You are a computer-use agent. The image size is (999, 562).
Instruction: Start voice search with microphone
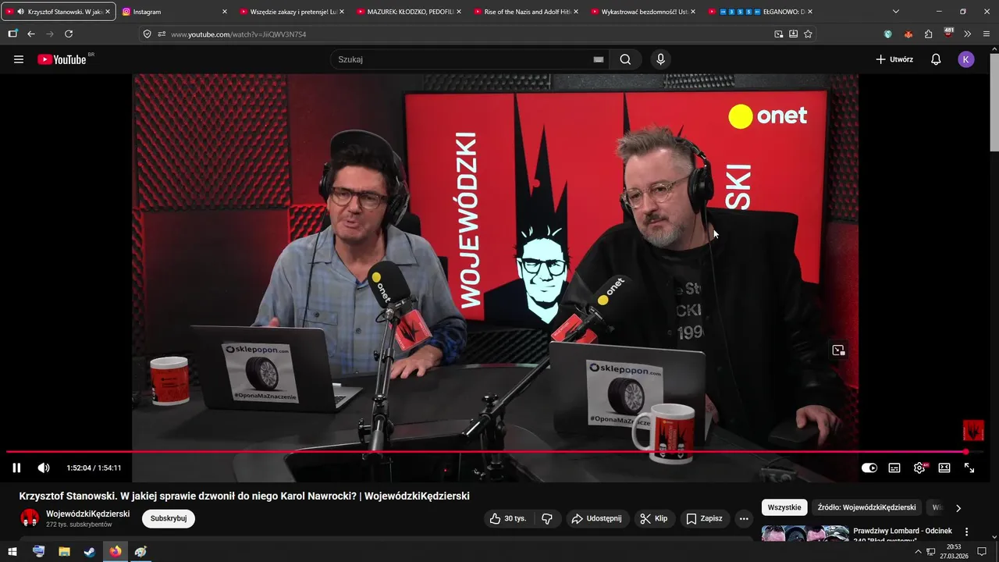coord(661,59)
